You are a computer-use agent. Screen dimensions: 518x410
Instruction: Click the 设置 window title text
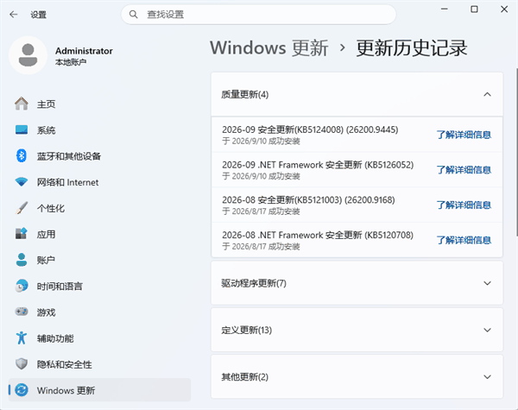point(38,15)
